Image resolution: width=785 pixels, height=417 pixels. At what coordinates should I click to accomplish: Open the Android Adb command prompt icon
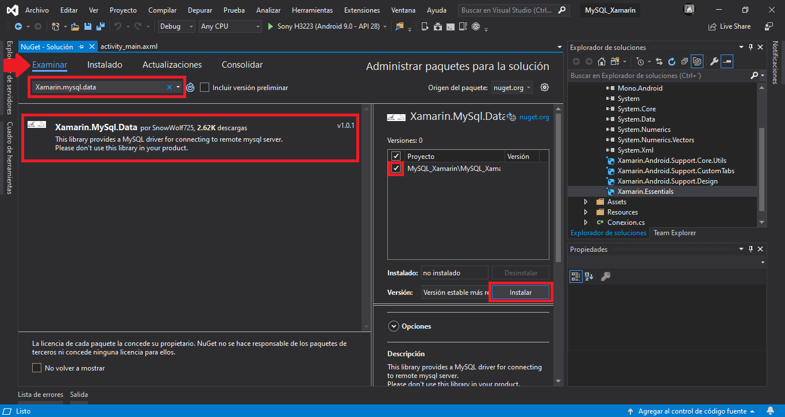[451, 26]
